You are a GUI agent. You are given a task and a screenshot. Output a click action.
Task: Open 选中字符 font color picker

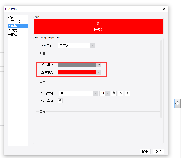[60, 101]
